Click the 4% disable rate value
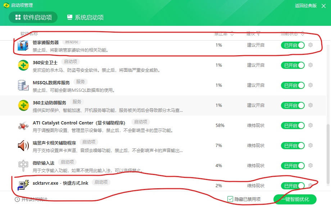Viewport: 331px width, 208px height. [219, 166]
